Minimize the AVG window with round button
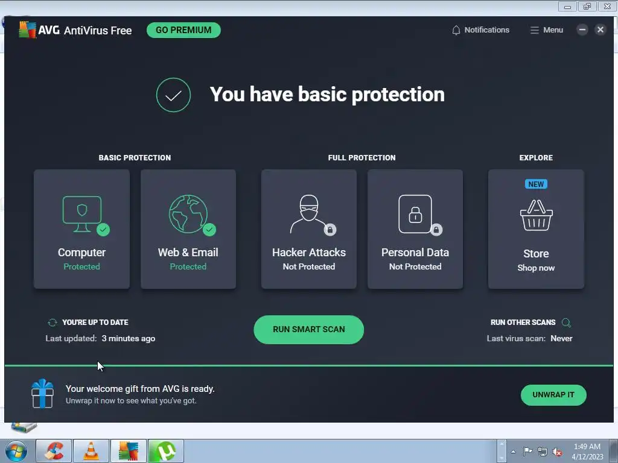Viewport: 618px width, 463px height. coord(582,30)
